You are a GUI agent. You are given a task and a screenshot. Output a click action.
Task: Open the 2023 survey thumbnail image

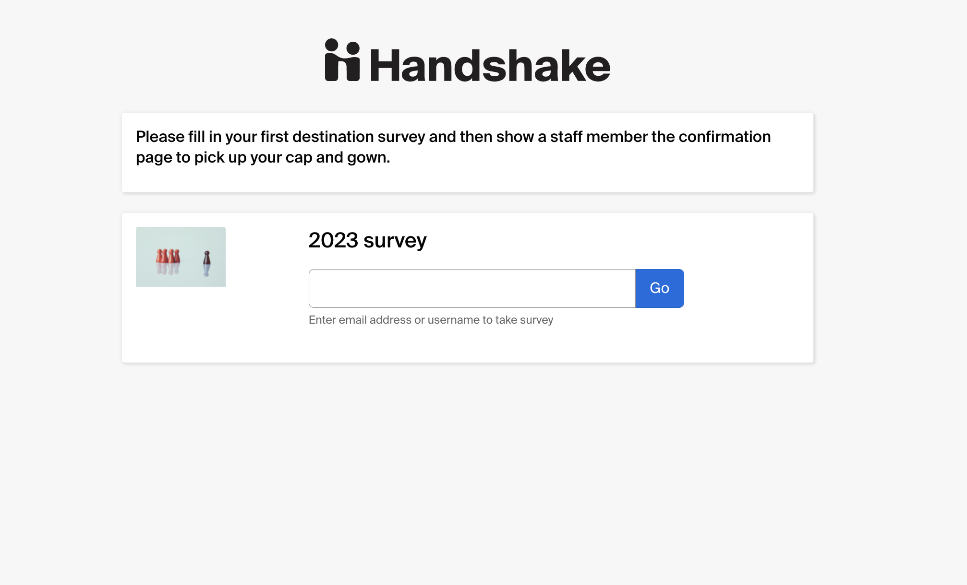point(181,257)
